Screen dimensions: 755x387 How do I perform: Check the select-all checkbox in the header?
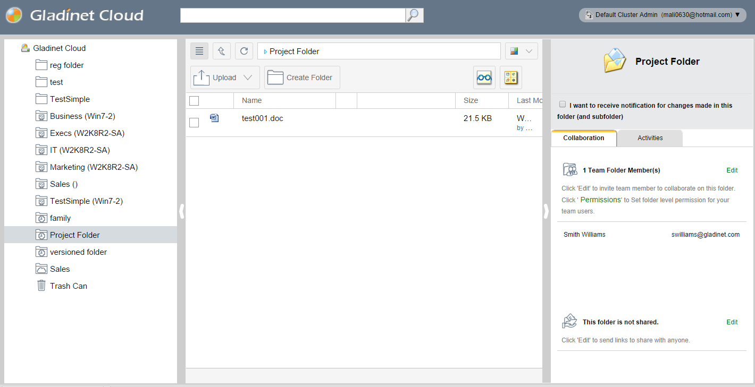point(194,101)
